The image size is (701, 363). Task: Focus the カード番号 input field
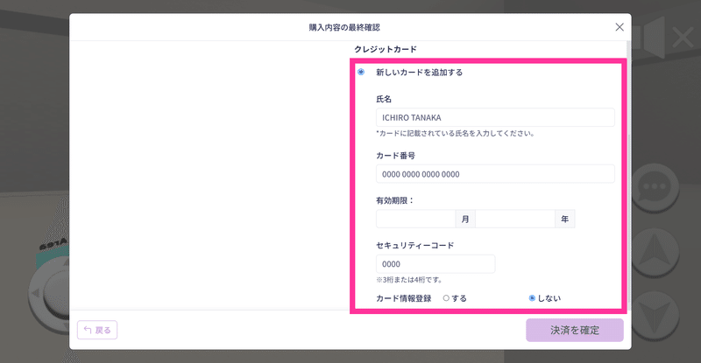click(495, 174)
